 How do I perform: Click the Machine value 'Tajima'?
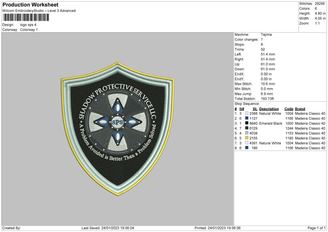pos(266,34)
